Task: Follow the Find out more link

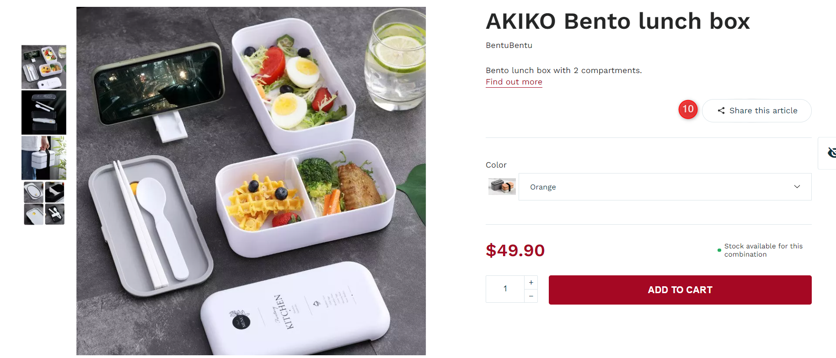Action: click(514, 82)
